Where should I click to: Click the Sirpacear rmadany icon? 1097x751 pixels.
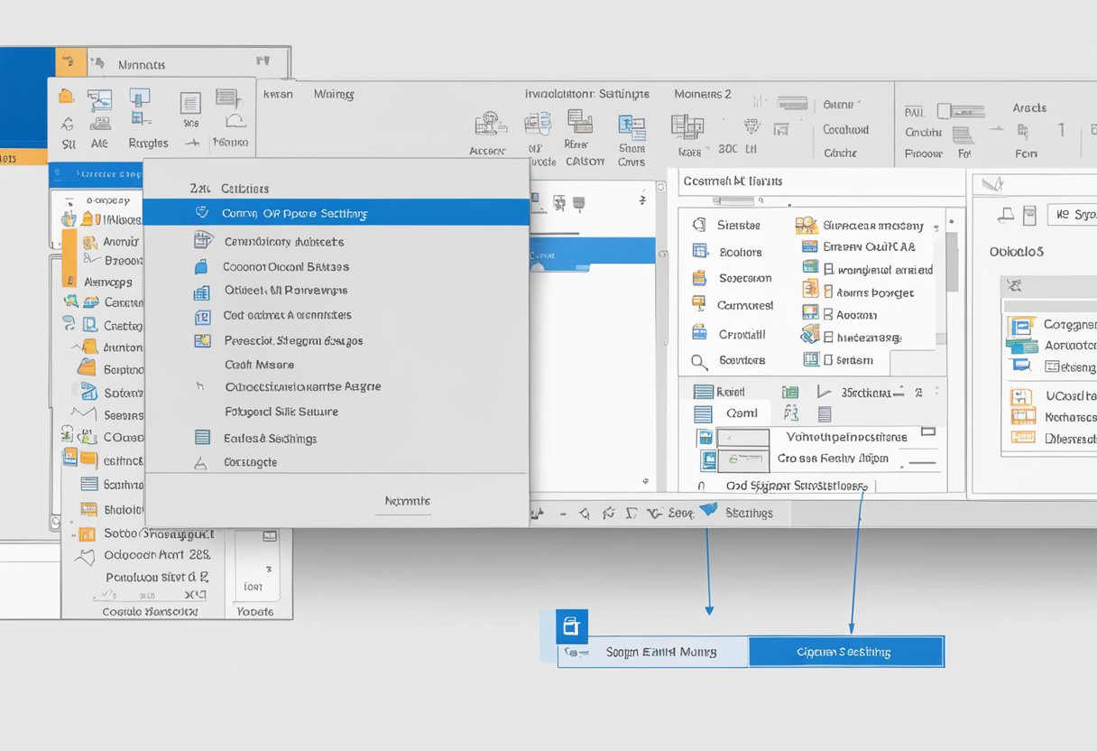tap(806, 225)
